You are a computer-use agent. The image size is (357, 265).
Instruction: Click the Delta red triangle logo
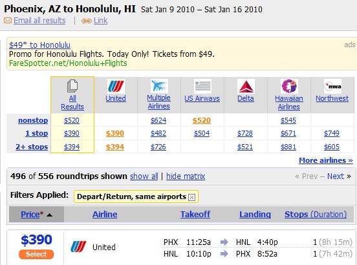pos(246,87)
